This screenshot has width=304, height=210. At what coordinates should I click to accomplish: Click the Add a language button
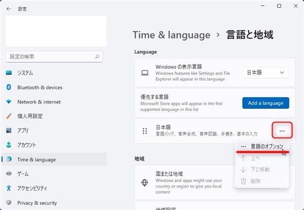pos(265,103)
